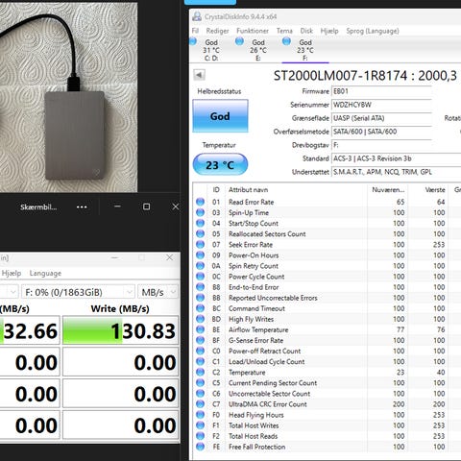Click status icon of Reallocated Sectors Count
Viewport: 461px width, 461px height.
pos(201,233)
